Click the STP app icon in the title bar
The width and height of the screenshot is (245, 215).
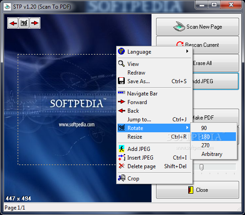[7, 7]
